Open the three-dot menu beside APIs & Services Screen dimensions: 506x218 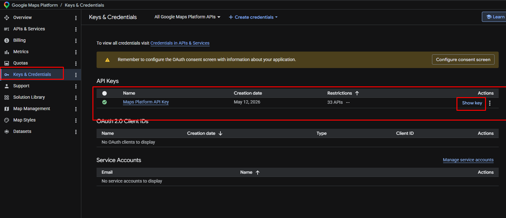[x=76, y=29]
